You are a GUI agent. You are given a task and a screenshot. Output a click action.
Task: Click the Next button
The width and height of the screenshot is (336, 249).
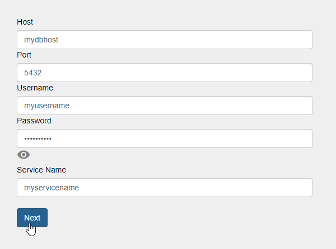[x=32, y=218]
